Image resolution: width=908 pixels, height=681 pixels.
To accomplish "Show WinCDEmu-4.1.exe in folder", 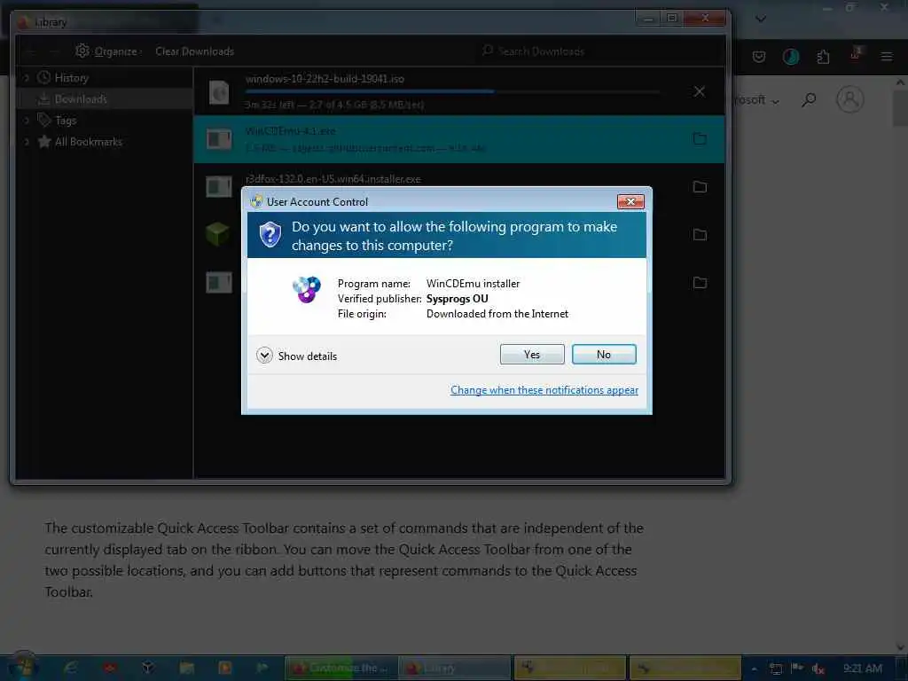I will (700, 139).
